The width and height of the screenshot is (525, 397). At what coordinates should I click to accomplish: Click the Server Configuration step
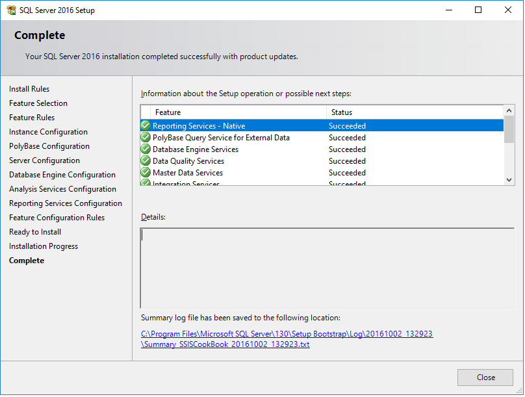44,160
